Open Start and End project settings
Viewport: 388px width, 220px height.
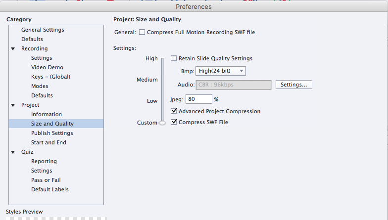point(48,142)
